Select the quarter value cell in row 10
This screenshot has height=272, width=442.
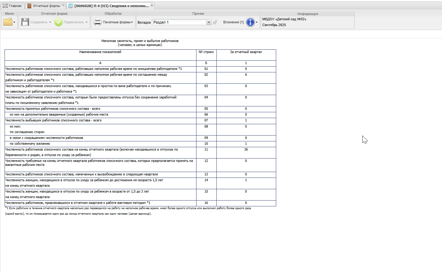246,144
